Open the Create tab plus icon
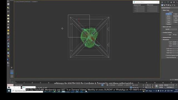This screenshot has width=178, height=100. coord(162,2)
